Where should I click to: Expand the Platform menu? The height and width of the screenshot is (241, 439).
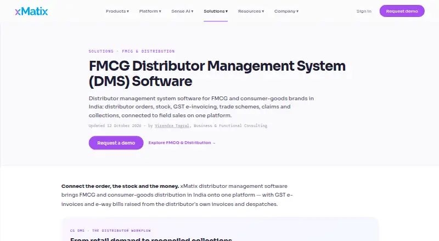[150, 11]
